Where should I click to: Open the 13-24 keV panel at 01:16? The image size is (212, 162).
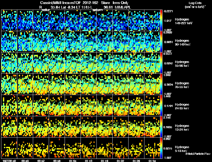pyautogui.click(x=104, y=127)
